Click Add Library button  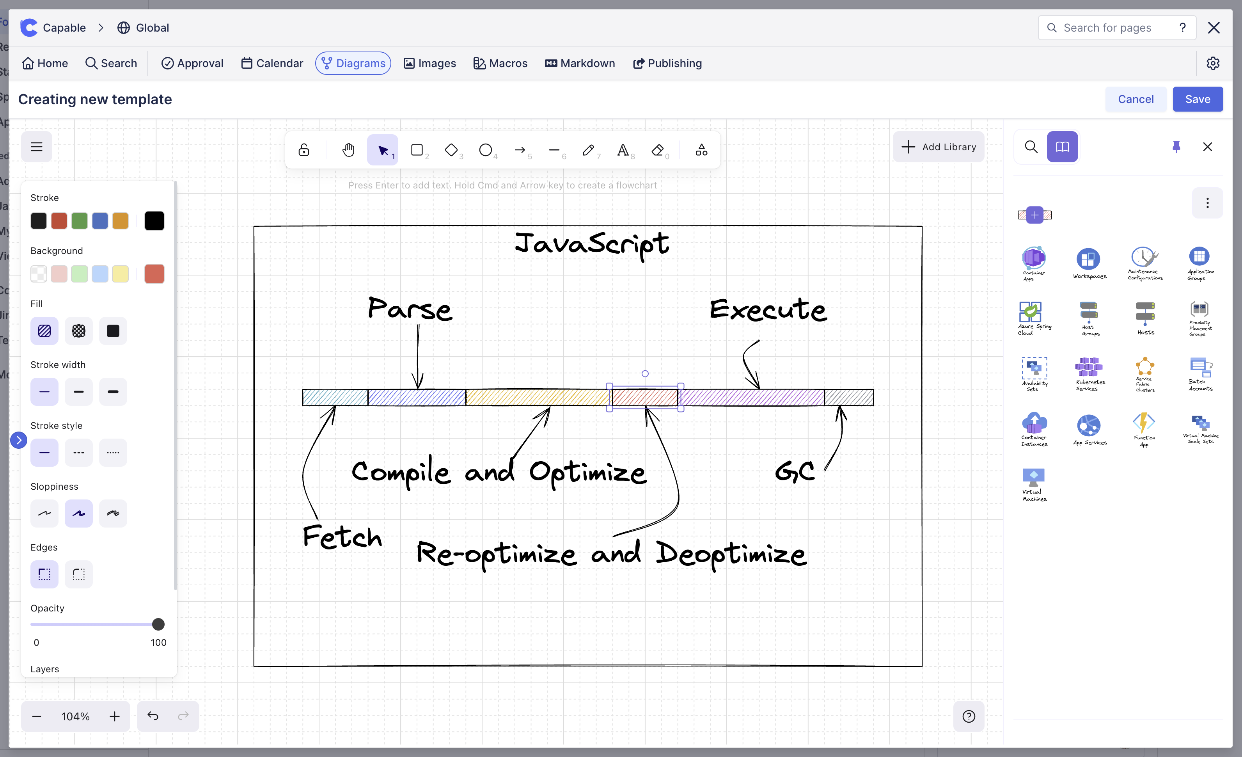click(938, 147)
